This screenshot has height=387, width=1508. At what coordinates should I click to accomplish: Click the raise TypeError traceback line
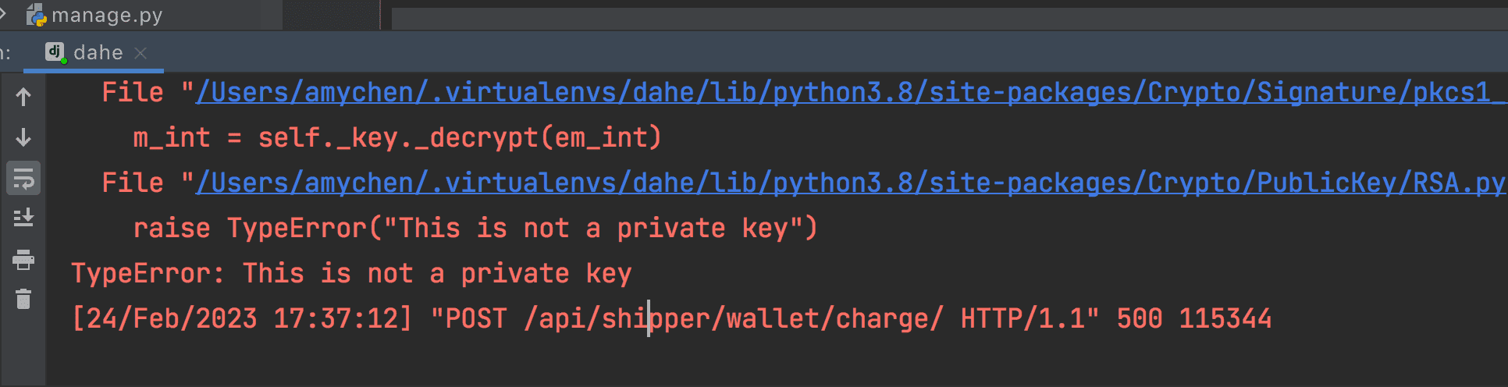[x=475, y=229]
